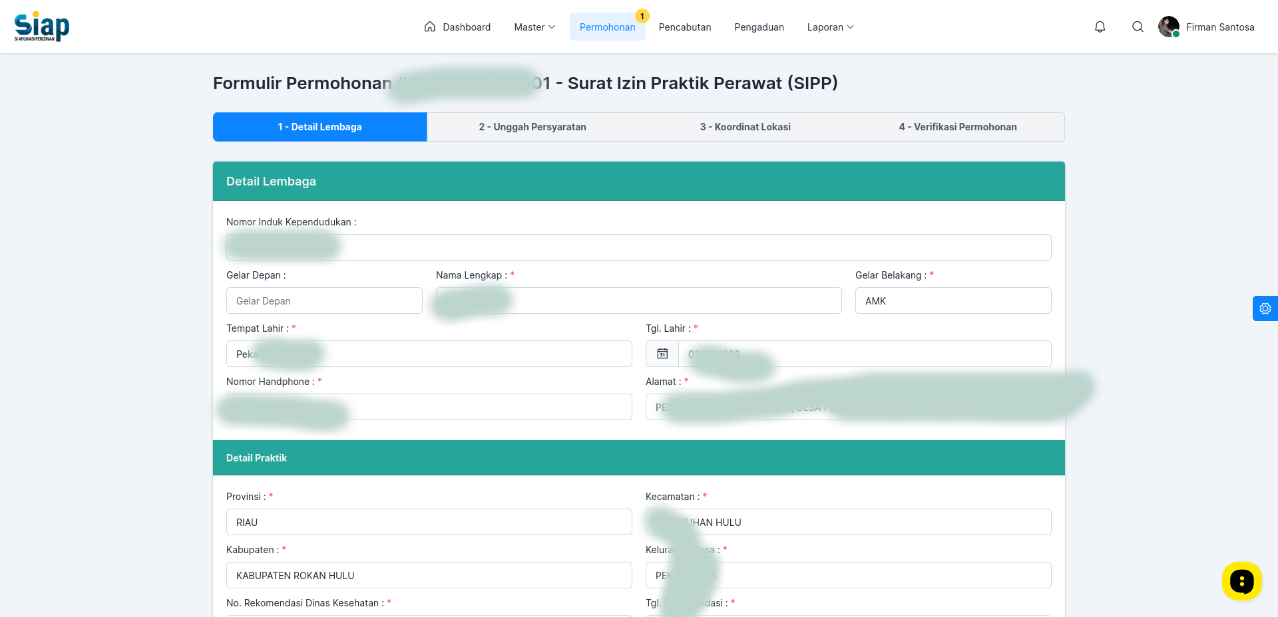Click the Permohonan notification badge 1

[x=642, y=16]
